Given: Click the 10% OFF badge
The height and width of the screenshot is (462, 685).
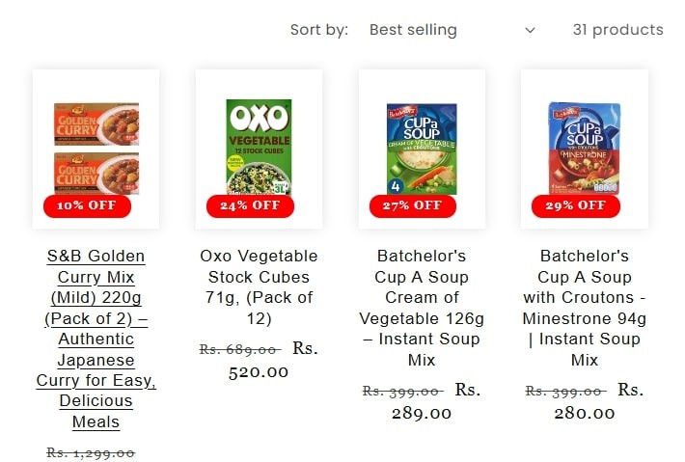Looking at the screenshot, I should 87,205.
